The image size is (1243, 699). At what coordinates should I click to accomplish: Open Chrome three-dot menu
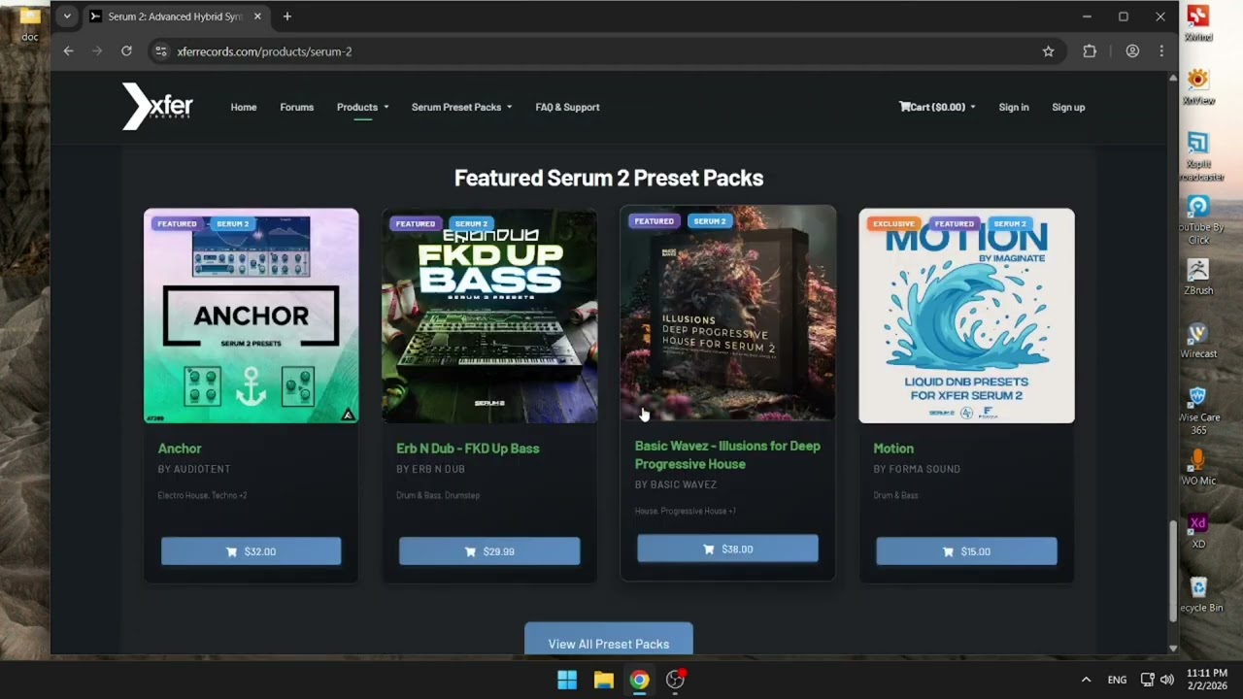1161,51
